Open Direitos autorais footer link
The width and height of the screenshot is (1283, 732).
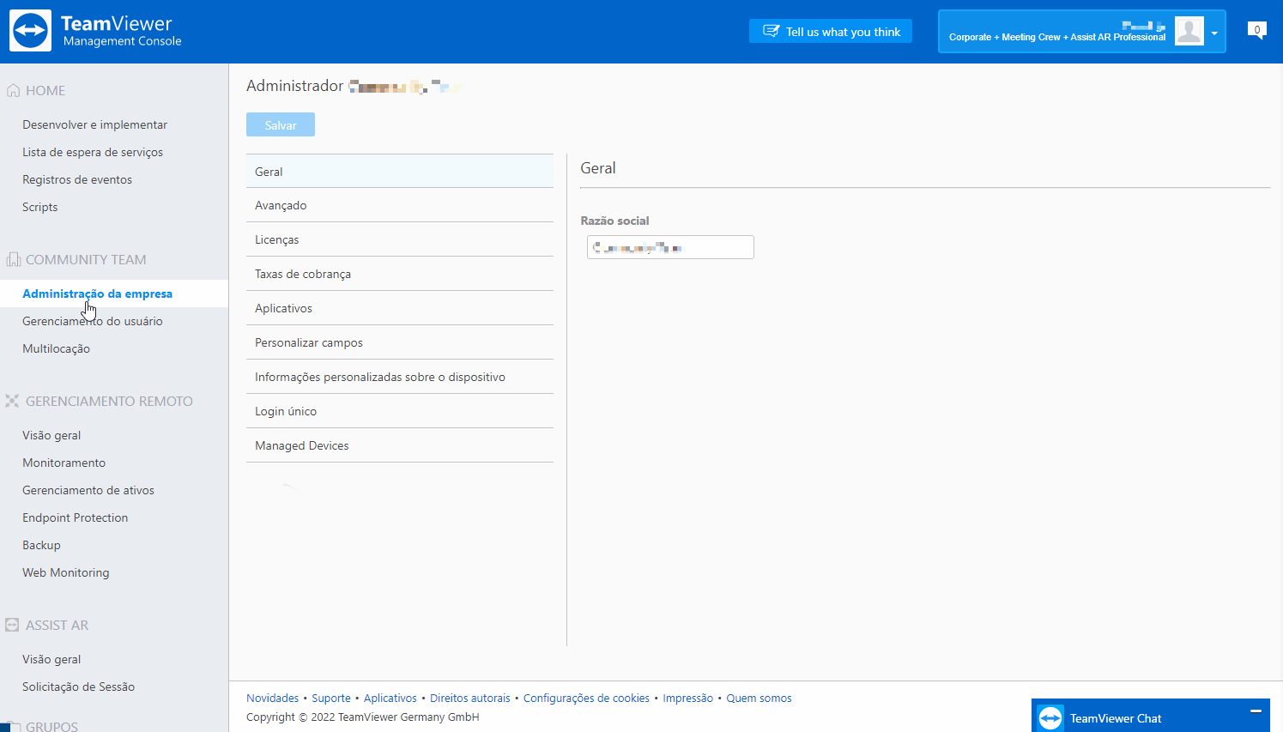(x=470, y=698)
